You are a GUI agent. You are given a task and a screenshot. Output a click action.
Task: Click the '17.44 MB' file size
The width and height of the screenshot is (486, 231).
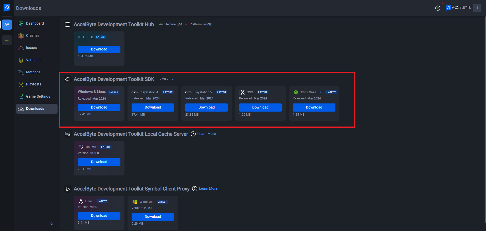click(x=138, y=115)
